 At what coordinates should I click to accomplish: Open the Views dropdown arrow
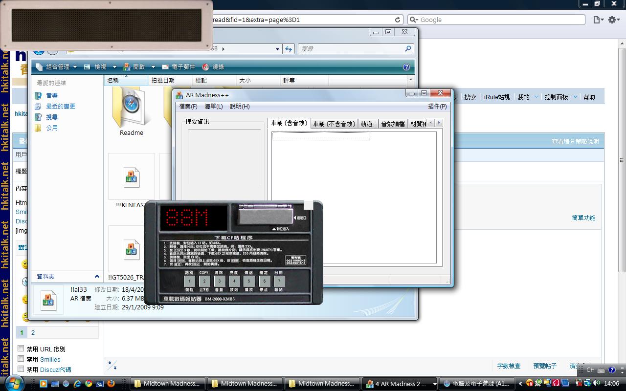tap(114, 67)
